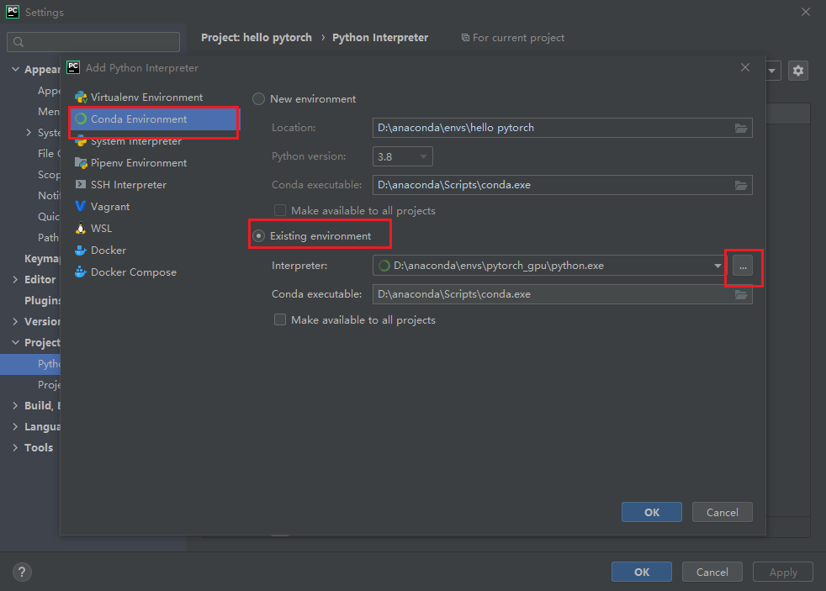Click the browse button next to Interpreter
The width and height of the screenshot is (826, 591).
click(744, 265)
